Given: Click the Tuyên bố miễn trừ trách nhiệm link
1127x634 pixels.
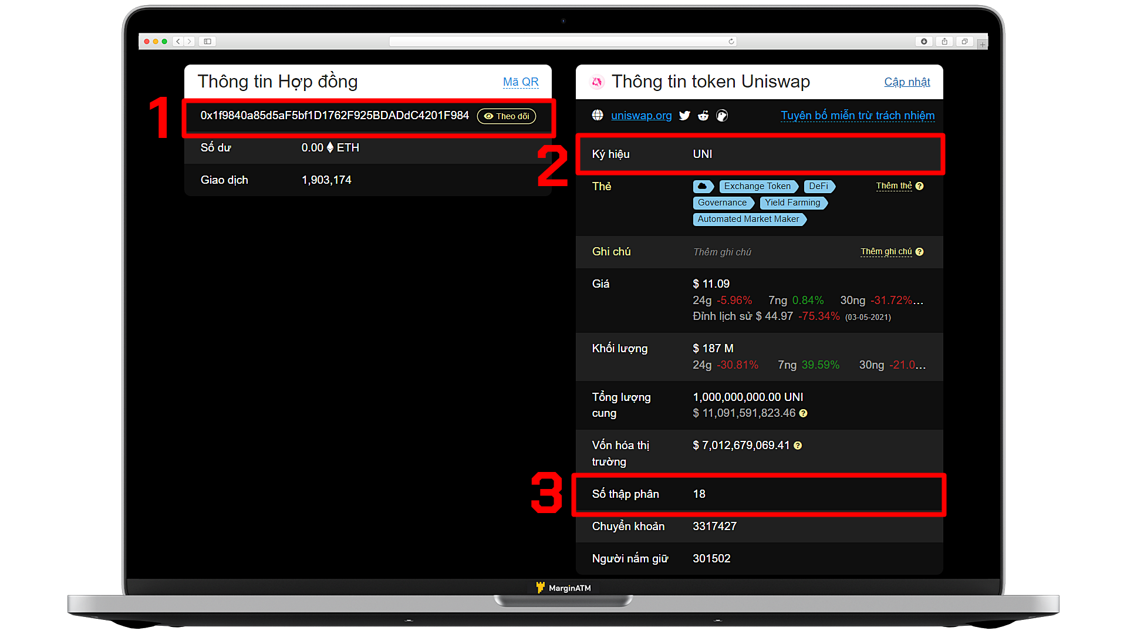Looking at the screenshot, I should point(858,114).
